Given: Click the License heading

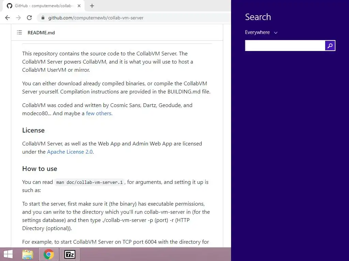Looking at the screenshot, I should pyautogui.click(x=33, y=130).
